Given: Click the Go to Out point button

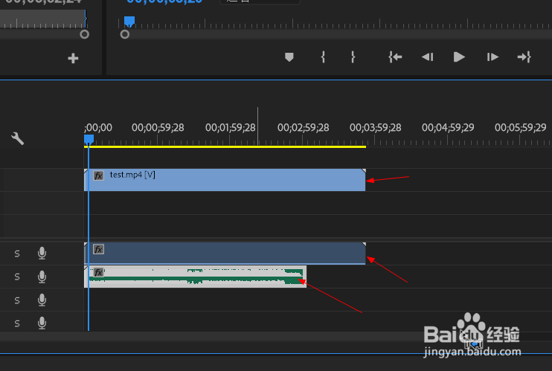Looking at the screenshot, I should (524, 57).
